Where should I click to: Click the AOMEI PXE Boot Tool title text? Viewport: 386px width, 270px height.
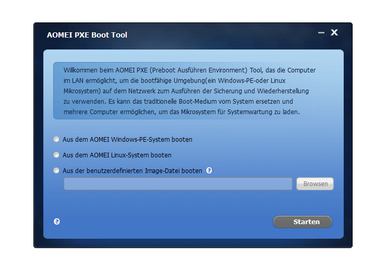pyautogui.click(x=87, y=35)
